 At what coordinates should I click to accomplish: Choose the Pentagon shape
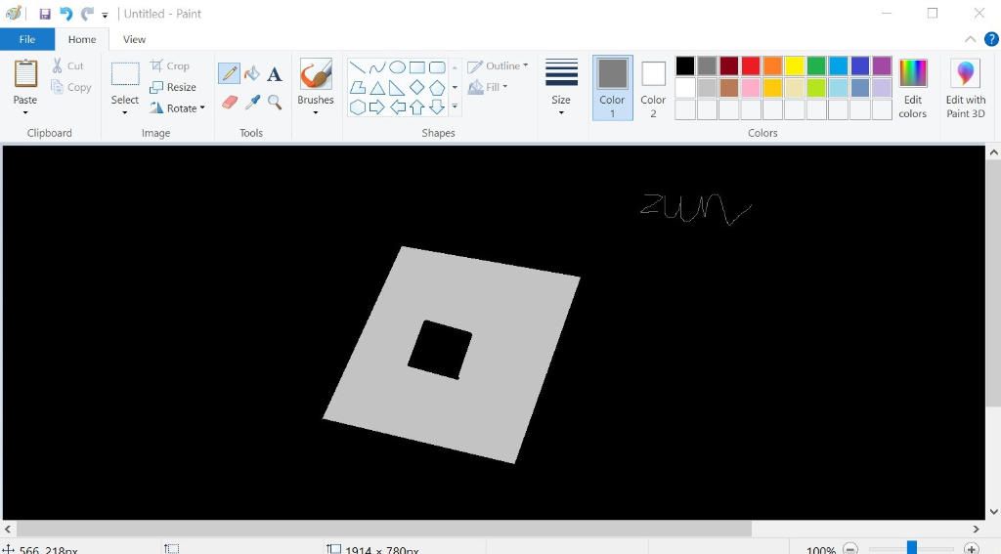click(437, 87)
